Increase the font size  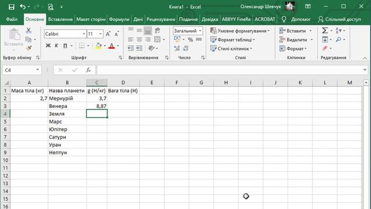pyautogui.click(x=108, y=34)
